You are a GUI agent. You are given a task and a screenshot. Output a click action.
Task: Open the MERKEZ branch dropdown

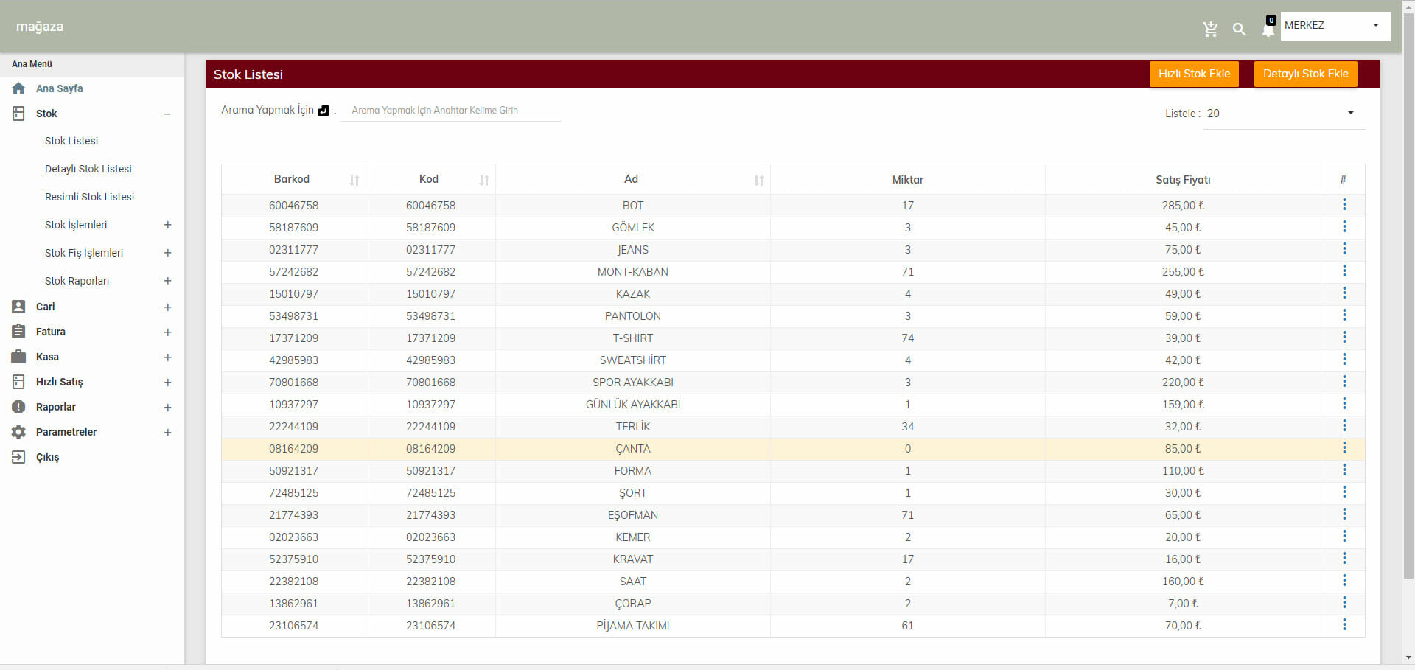1335,26
